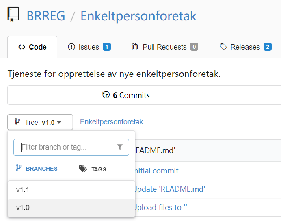Image resolution: width=281 pixels, height=221 pixels.
Task: Click the Tags label icon
Action: coord(83,169)
